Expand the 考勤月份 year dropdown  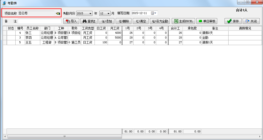click(x=90, y=13)
